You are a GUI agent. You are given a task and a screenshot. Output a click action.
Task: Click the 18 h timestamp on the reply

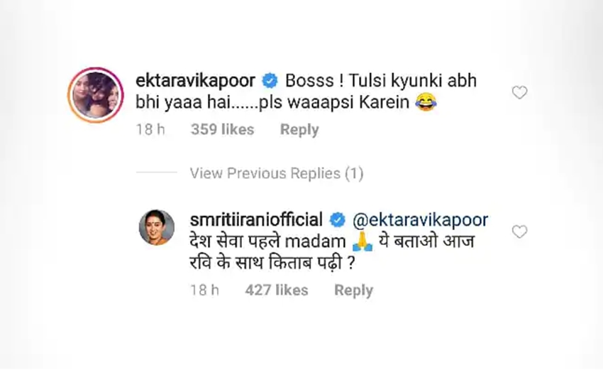coord(204,290)
